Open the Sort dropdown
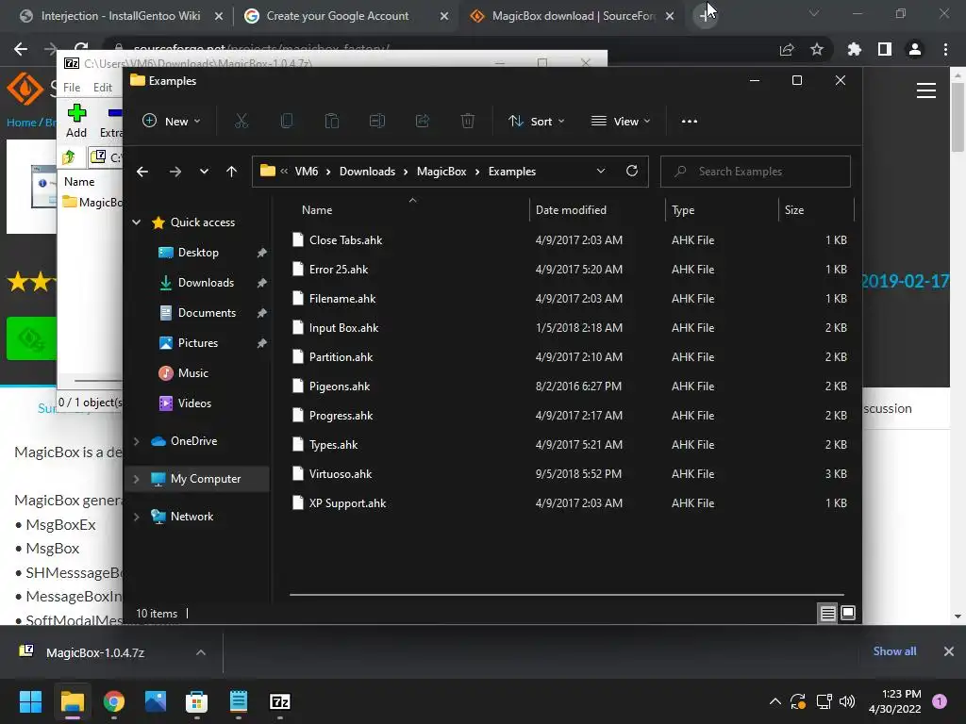Screen dimensions: 966x724 [x=536, y=122]
